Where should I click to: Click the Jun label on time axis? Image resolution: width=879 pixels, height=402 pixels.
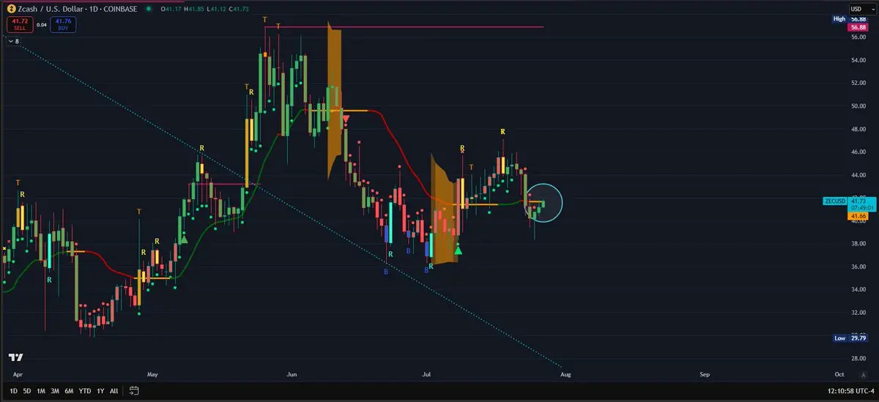pyautogui.click(x=292, y=373)
